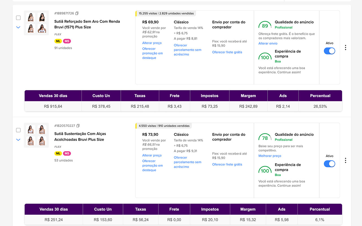Copy listing ID #1820570227

(78, 126)
